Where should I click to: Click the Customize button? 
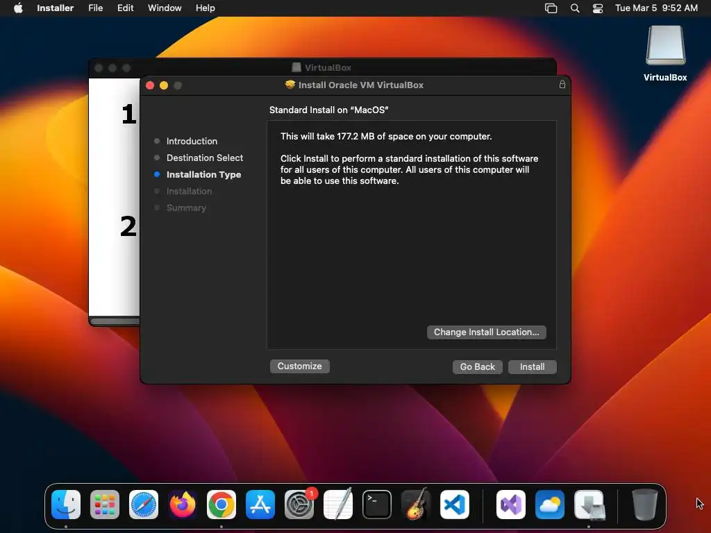(x=300, y=366)
